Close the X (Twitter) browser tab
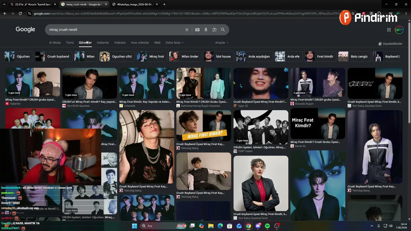Image resolution: width=411 pixels, height=231 pixels. (x=55, y=4)
